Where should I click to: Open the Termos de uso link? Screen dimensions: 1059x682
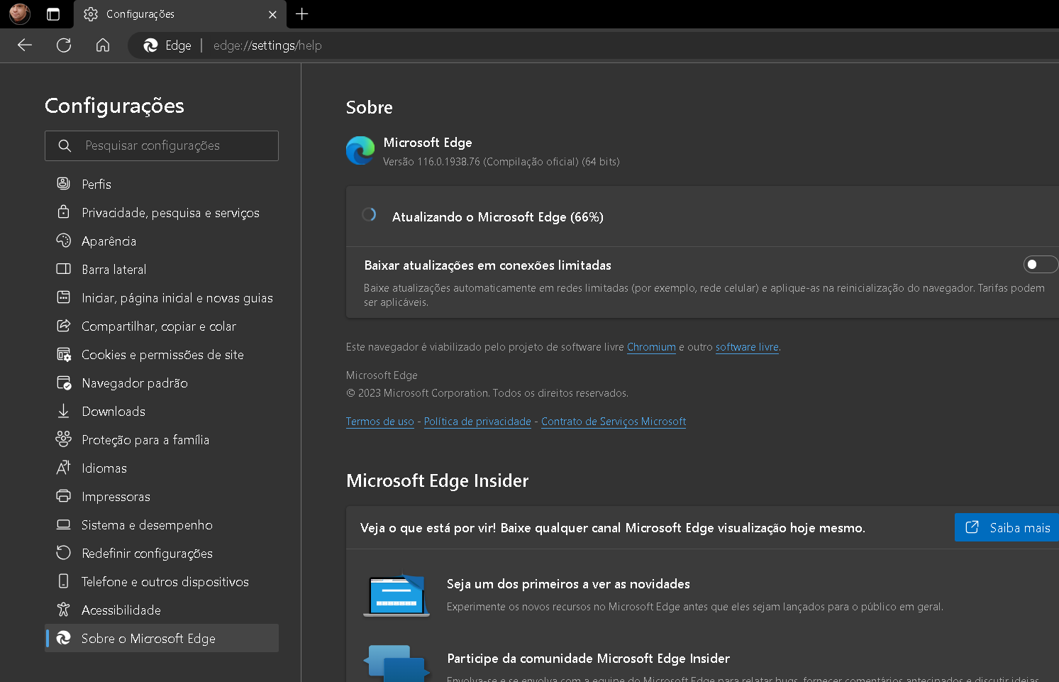coord(380,422)
